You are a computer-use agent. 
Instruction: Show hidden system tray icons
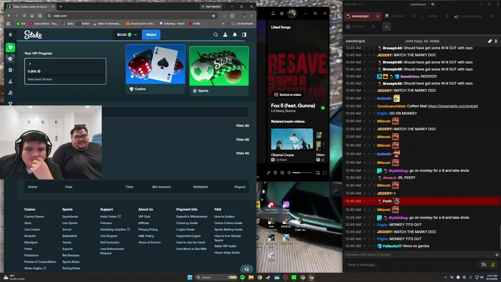click(445, 277)
